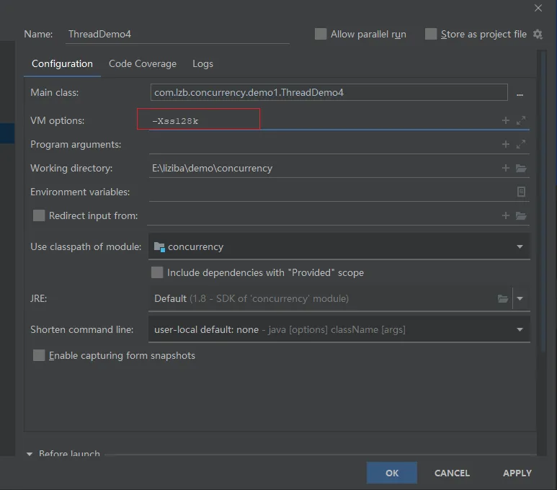Collapse the Before launch section
557x490 pixels.
(x=30, y=454)
